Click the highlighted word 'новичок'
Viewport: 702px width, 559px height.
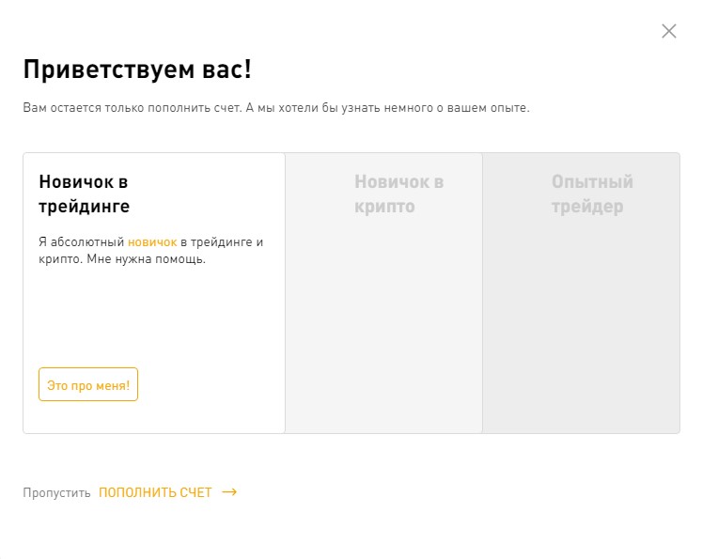pos(152,242)
